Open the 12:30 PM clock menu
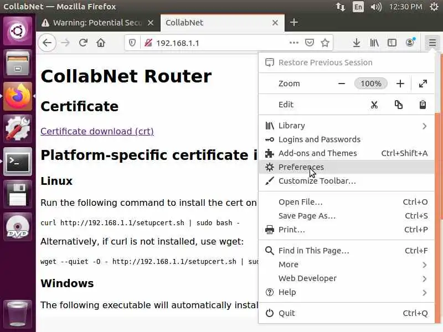 (406, 7)
